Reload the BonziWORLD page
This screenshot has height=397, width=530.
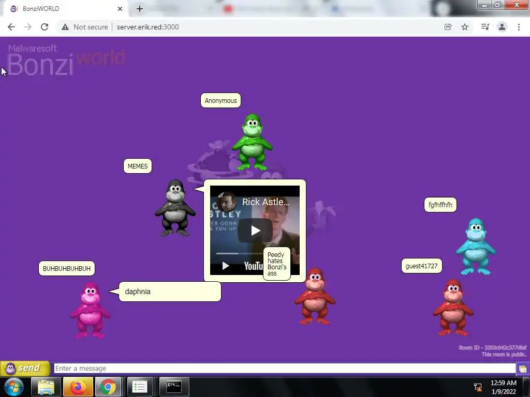[x=45, y=27]
